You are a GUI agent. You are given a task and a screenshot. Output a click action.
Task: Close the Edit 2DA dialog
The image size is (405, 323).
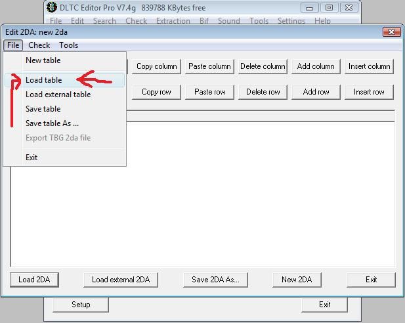click(x=392, y=32)
